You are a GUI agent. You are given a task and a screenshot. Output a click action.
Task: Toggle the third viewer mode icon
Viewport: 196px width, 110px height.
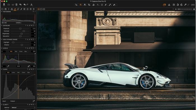44,9
